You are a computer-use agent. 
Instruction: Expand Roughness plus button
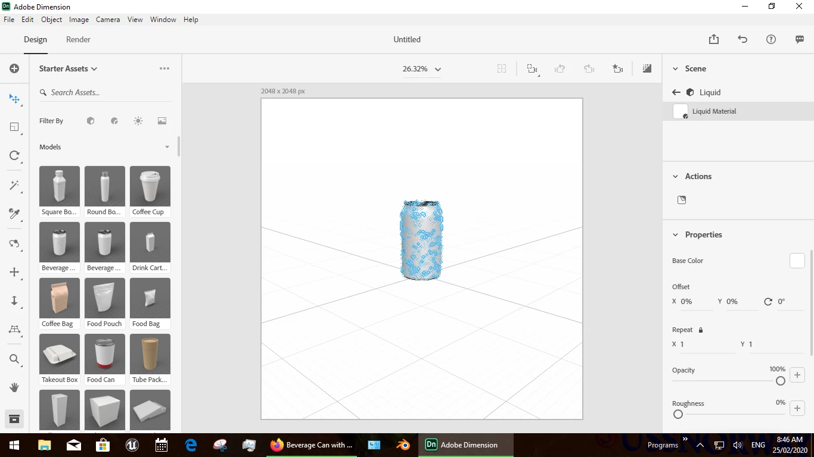coord(797,408)
